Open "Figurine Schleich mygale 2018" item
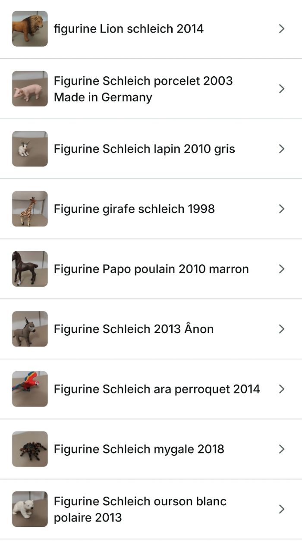 pyautogui.click(x=139, y=449)
